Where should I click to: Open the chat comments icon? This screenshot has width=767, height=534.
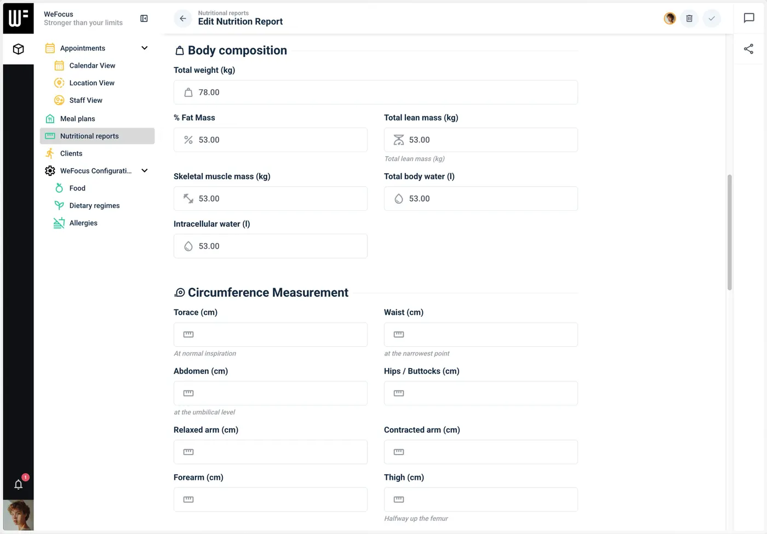point(749,18)
